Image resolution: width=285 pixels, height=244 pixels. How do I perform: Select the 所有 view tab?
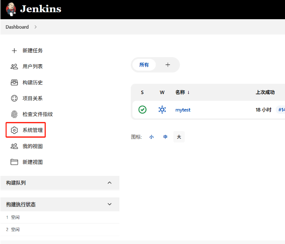[144, 65]
